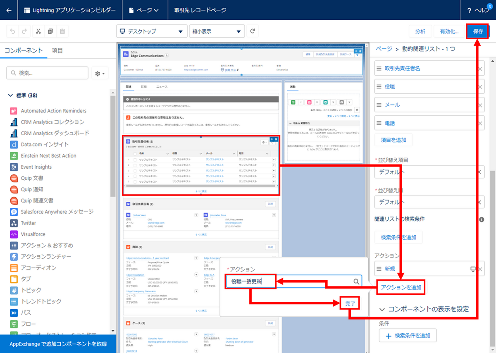This screenshot has height=353, width=496.
Task: Delete the selected 取引先責任者 related list component
Action: point(276,139)
